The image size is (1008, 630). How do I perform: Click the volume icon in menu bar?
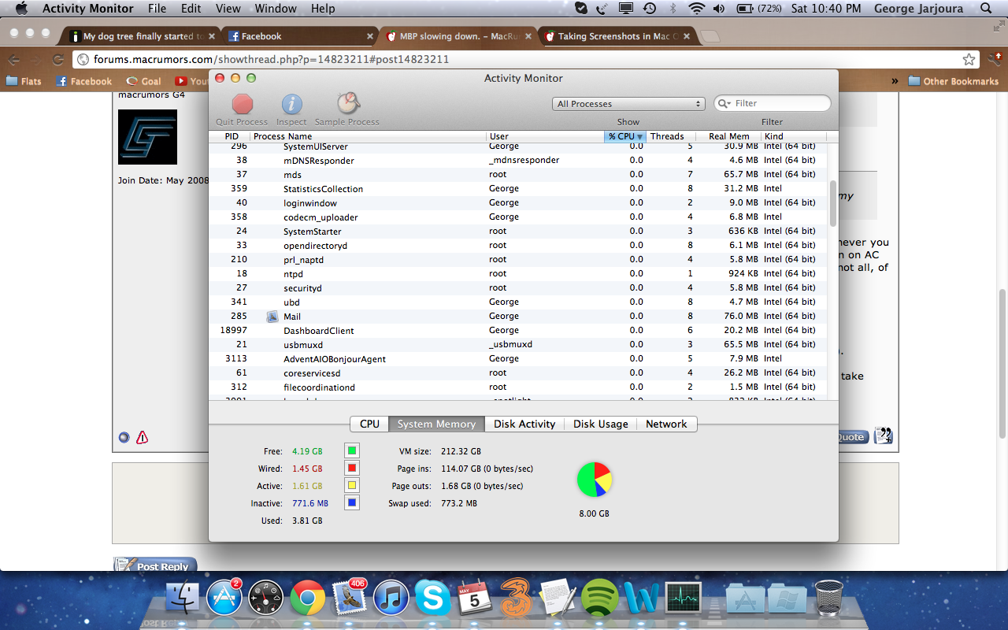tap(718, 9)
